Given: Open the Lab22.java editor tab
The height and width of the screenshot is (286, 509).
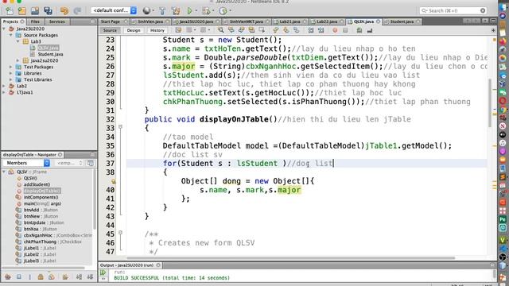Looking at the screenshot, I should coord(327,21).
